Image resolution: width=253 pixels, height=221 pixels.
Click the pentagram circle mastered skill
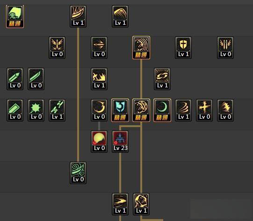141,110
